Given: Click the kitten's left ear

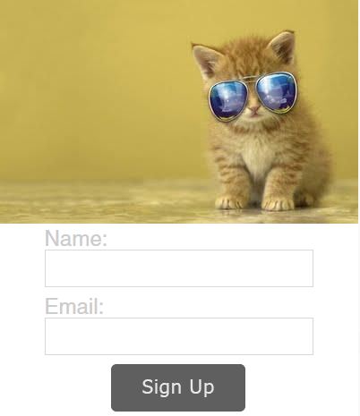Looking at the screenshot, I should pyautogui.click(x=207, y=60).
